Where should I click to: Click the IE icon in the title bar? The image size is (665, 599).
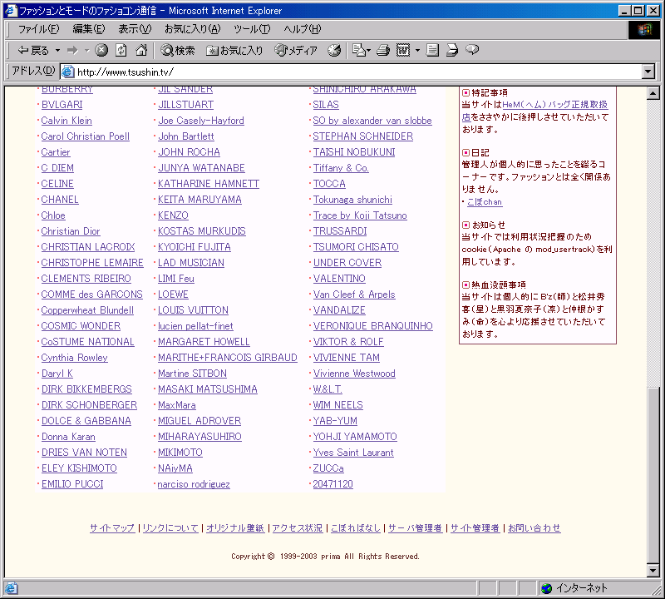click(11, 11)
